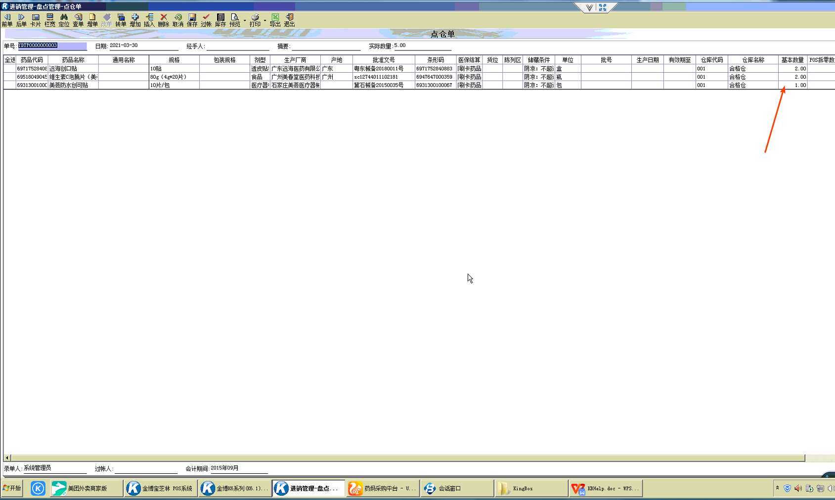This screenshot has height=500, width=835.
Task: Adjust column widths (栏宽)
Action: 50,20
